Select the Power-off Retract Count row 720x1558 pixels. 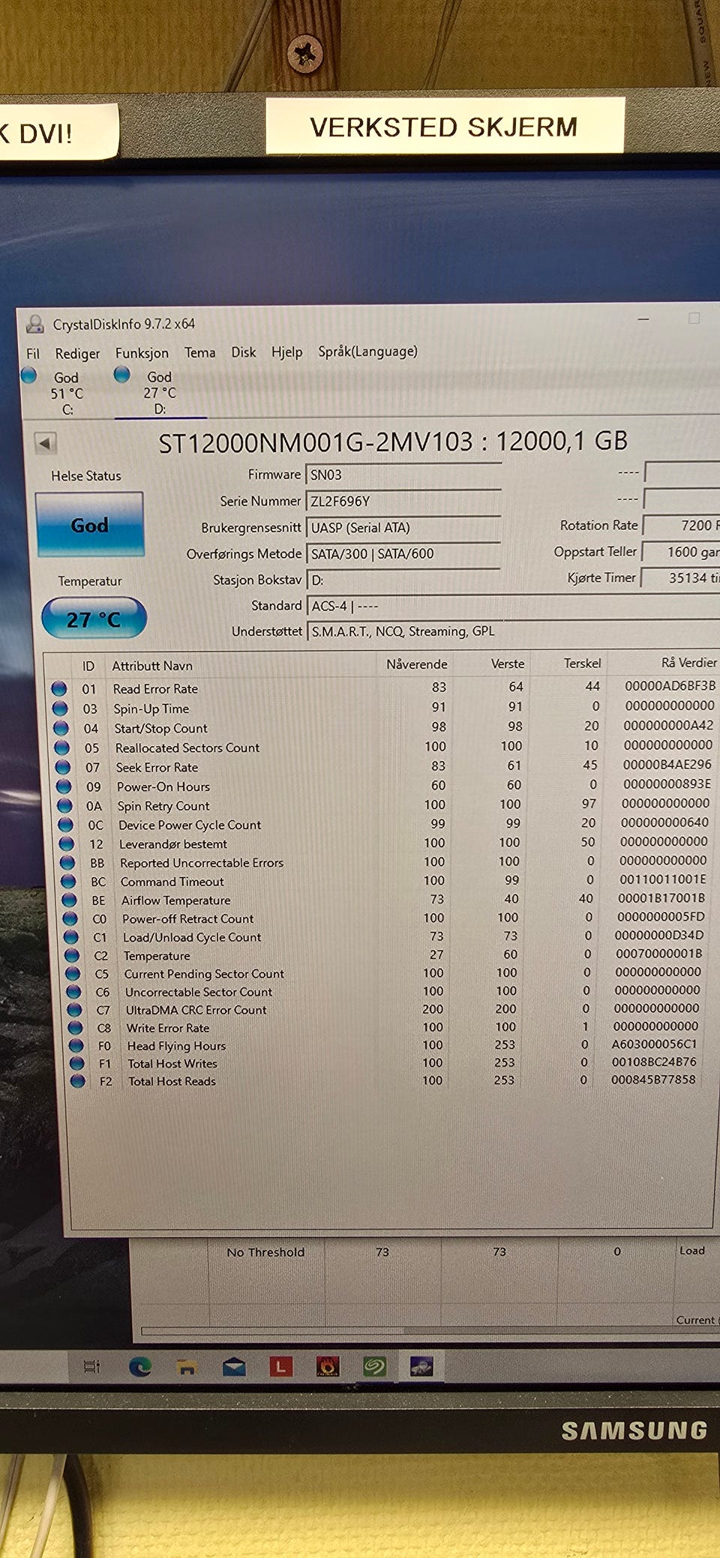point(385,918)
